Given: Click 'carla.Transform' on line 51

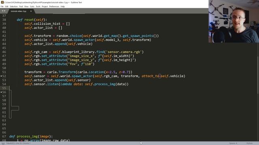Looking at the screenshot, I should pyautogui.click(x=61, y=72).
